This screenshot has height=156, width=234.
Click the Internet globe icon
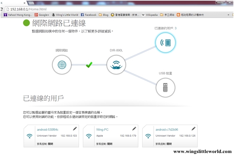pyautogui.click(x=62, y=65)
